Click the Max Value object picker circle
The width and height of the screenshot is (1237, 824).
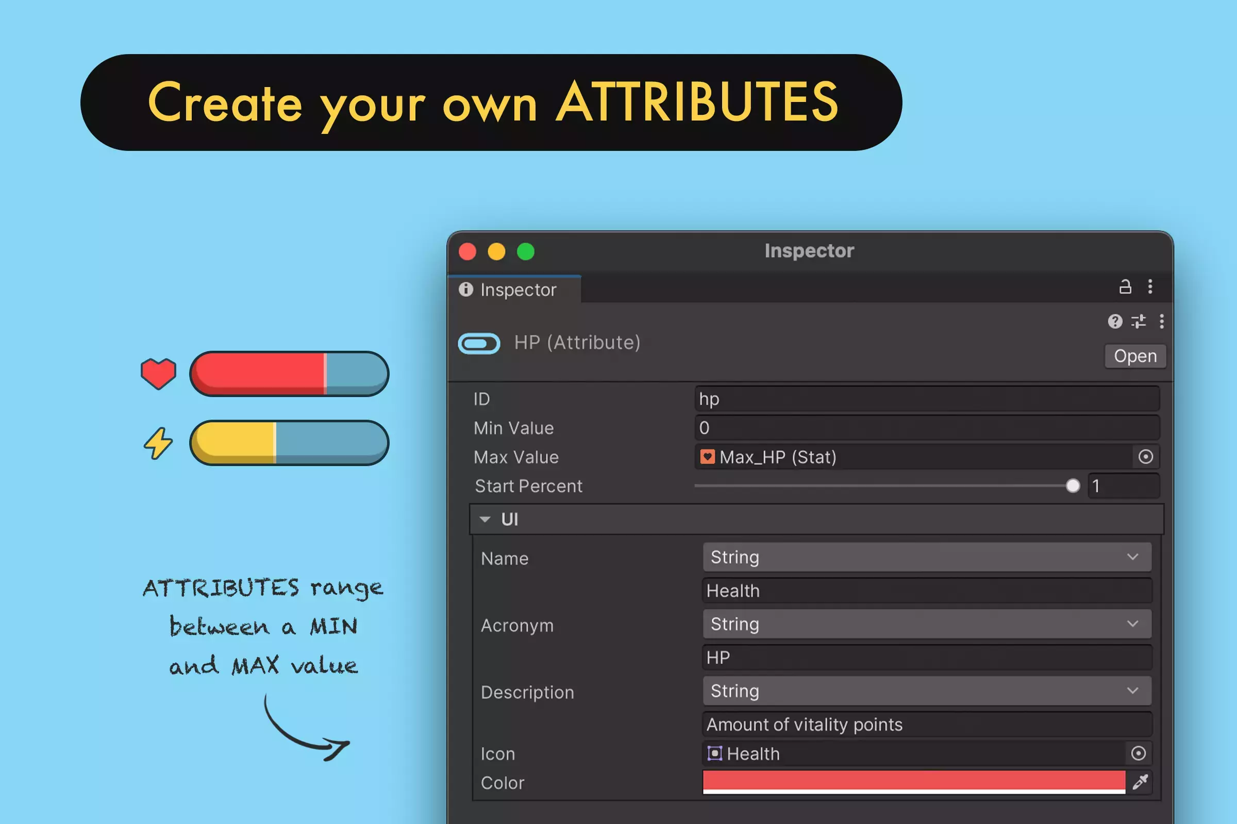(x=1145, y=457)
